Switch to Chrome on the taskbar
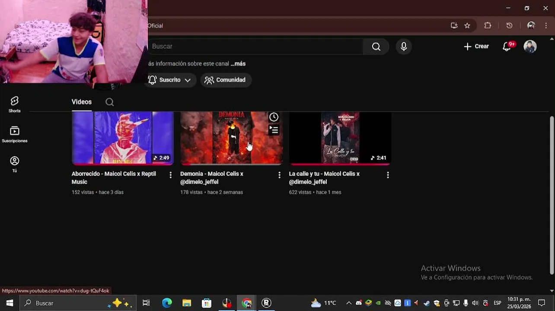Image resolution: width=555 pixels, height=311 pixels. coord(247,303)
